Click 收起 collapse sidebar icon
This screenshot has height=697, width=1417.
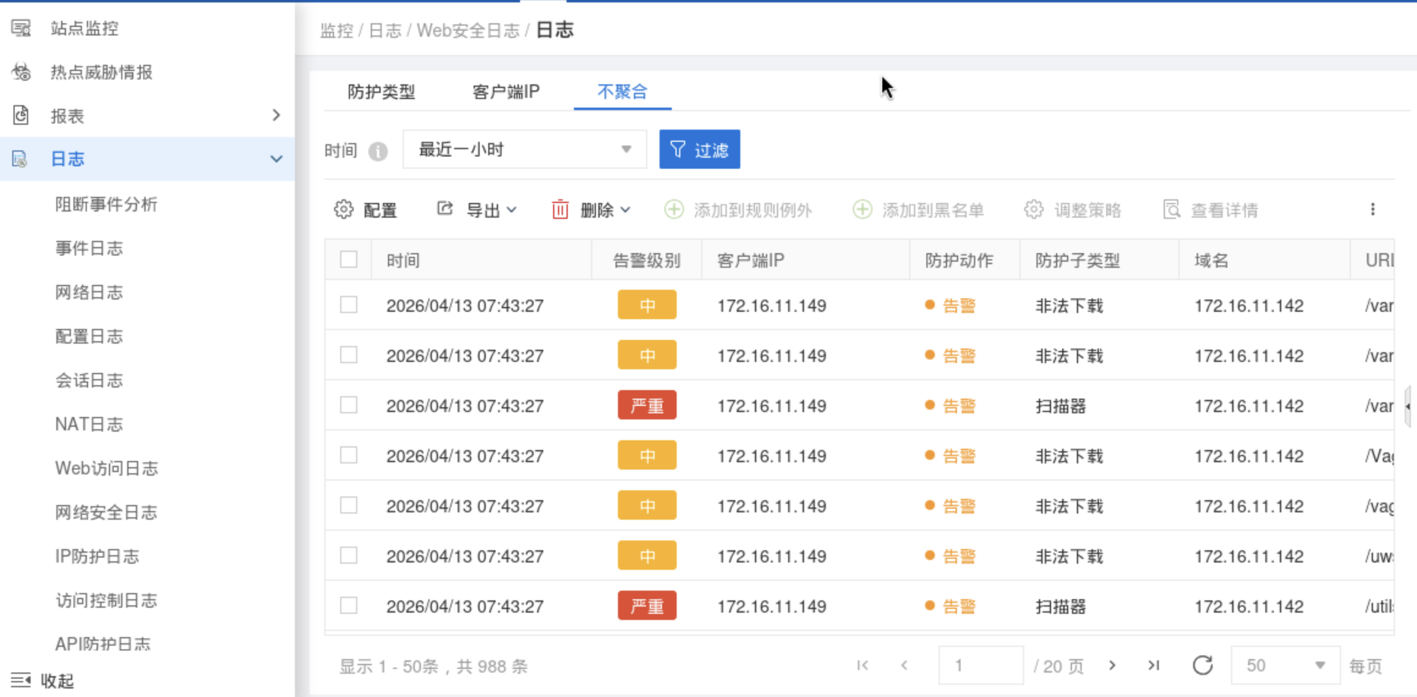pos(21,680)
